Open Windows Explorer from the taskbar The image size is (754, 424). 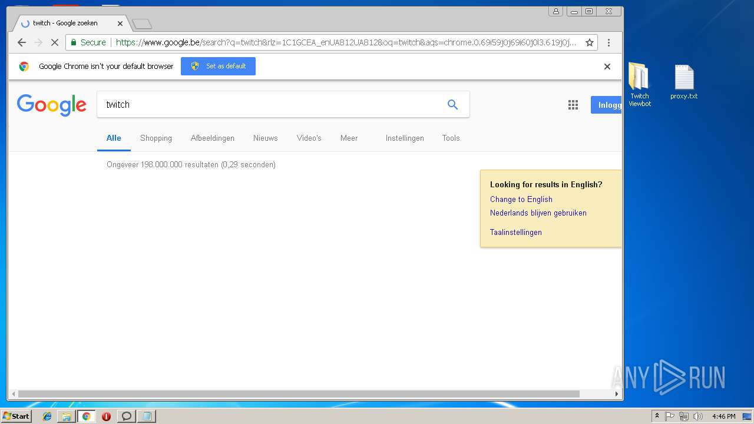click(67, 416)
